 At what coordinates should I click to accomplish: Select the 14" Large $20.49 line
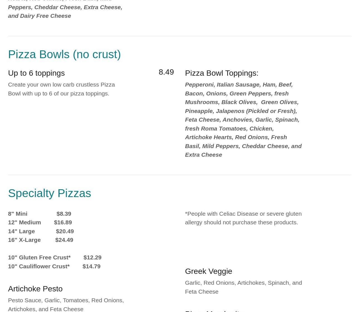pyautogui.click(x=41, y=231)
